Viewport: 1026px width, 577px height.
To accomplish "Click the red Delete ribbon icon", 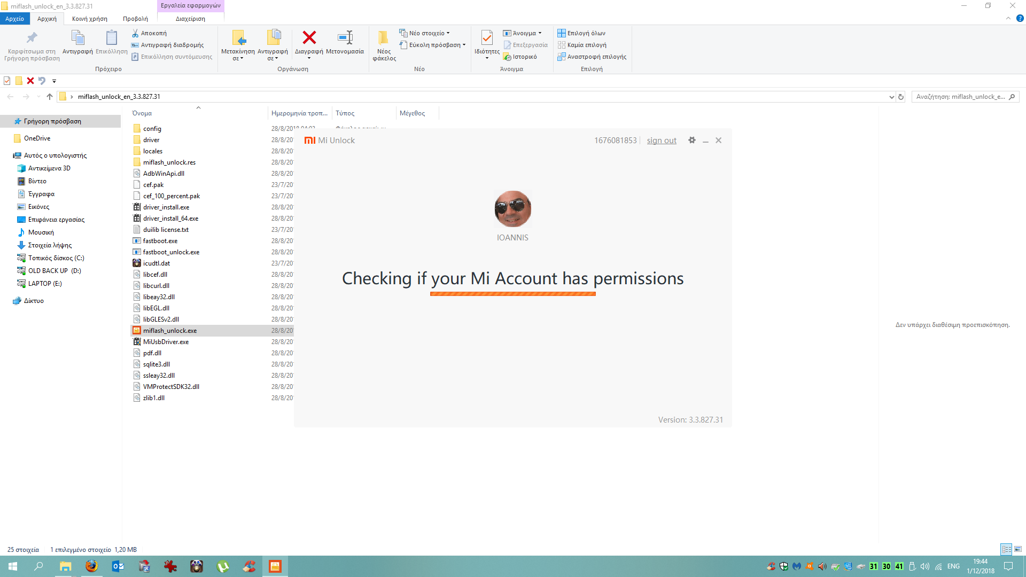I will (x=309, y=38).
